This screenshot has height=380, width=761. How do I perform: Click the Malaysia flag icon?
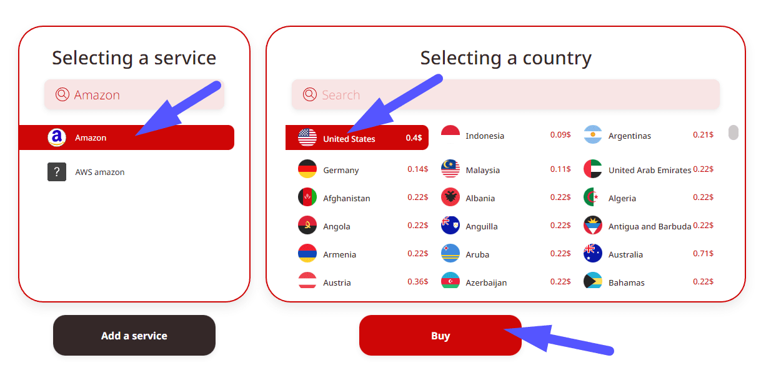point(450,169)
